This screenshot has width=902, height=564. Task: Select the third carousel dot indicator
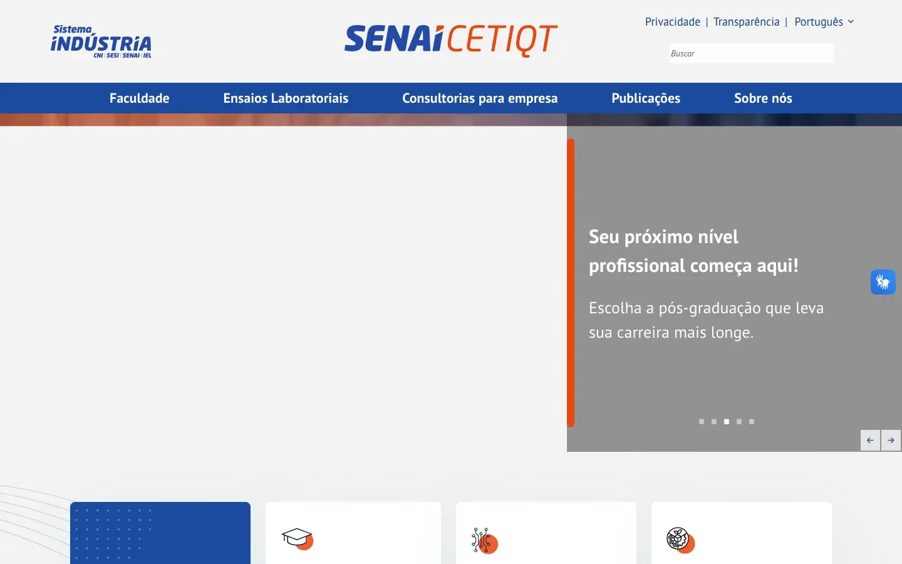coord(727,422)
